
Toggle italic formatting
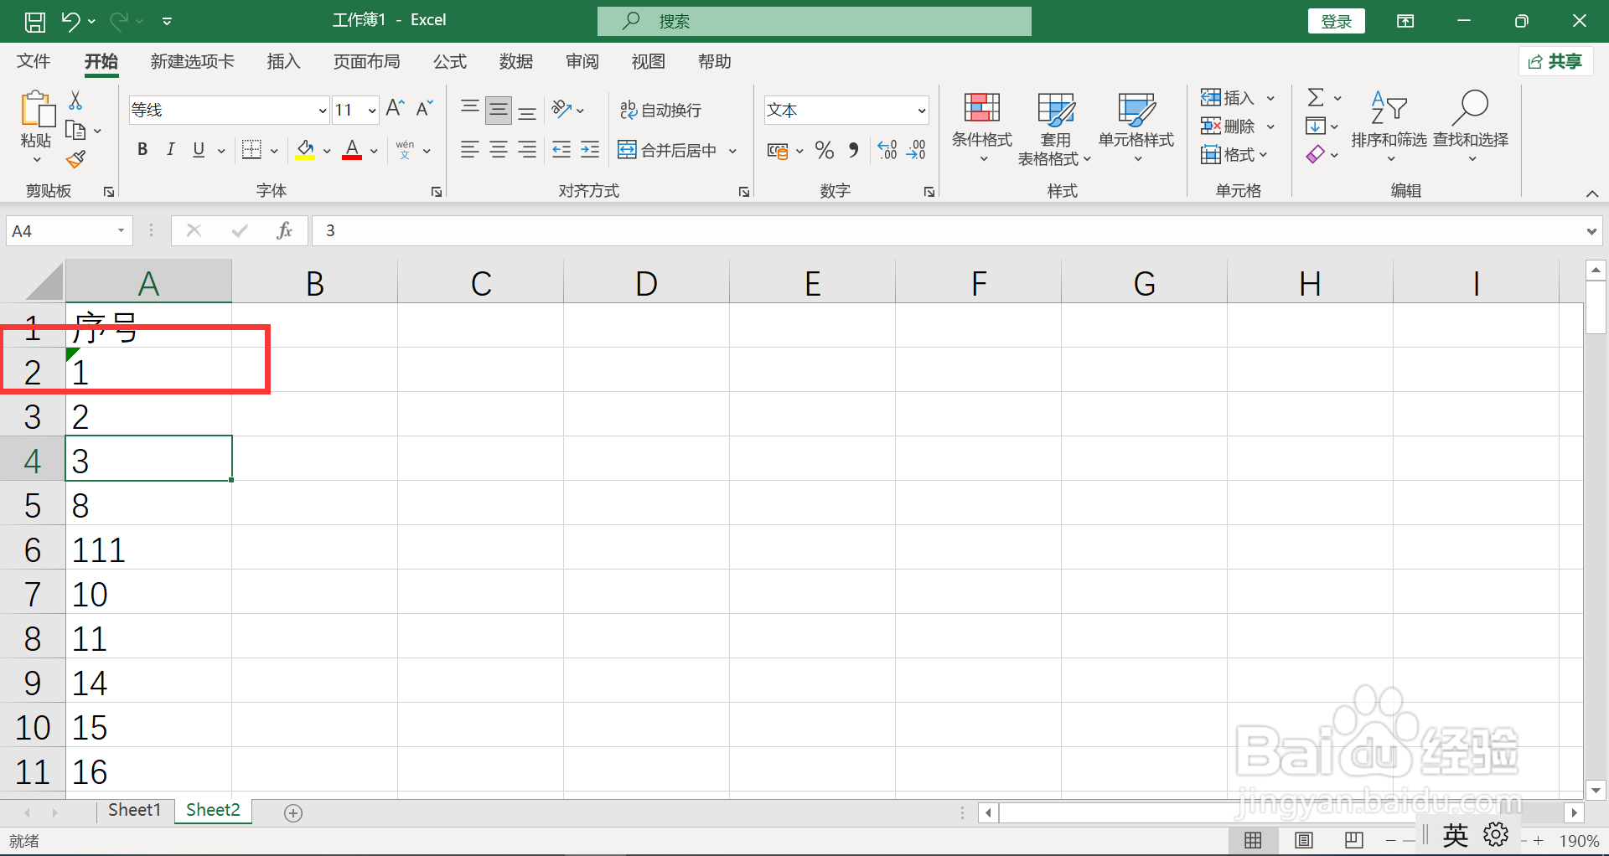coord(171,150)
